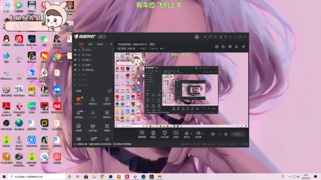
Task: Edit the stream category tag with pencil
Action: coord(126,48)
